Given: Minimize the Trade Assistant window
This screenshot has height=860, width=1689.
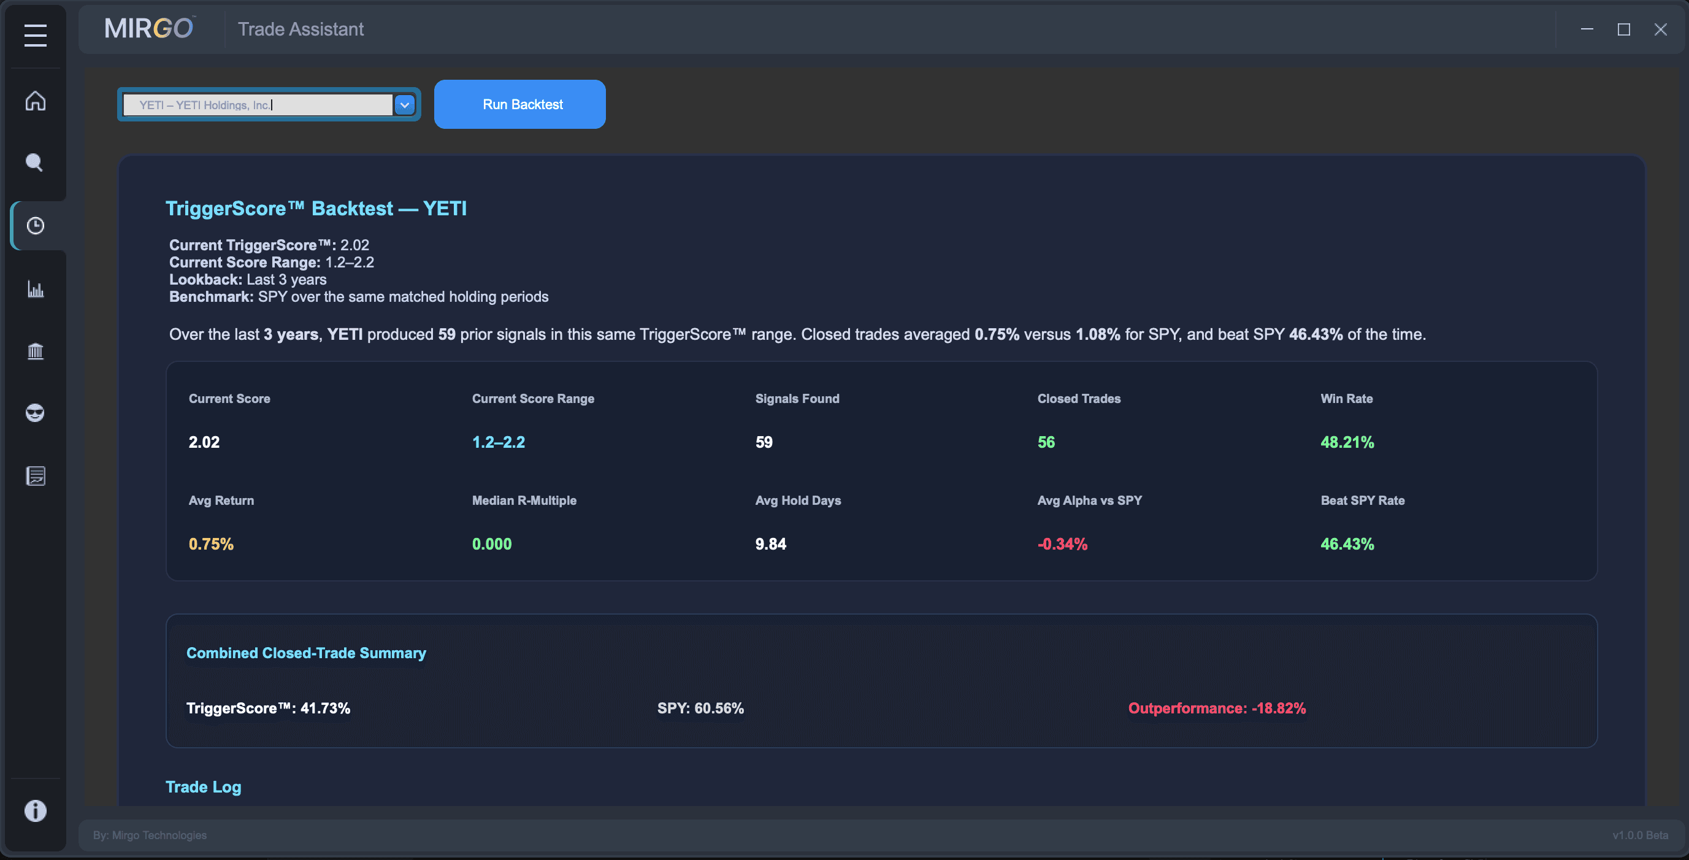Looking at the screenshot, I should (x=1587, y=29).
